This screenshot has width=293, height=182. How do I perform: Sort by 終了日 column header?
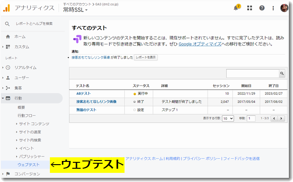(x=274, y=86)
